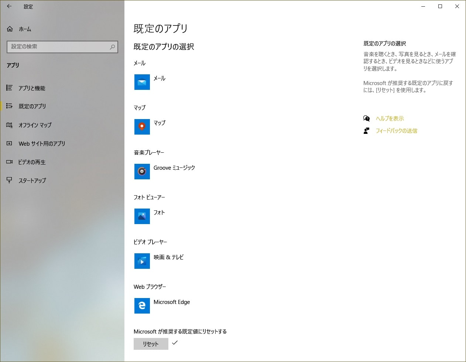Click the 既定のアプリ sidebar icon
Viewport: 466px width, 362px height.
(10, 106)
